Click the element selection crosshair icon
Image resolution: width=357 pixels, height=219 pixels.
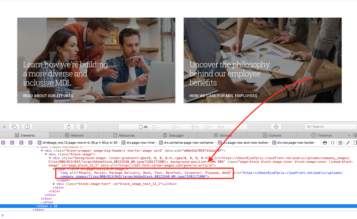click(x=276, y=127)
